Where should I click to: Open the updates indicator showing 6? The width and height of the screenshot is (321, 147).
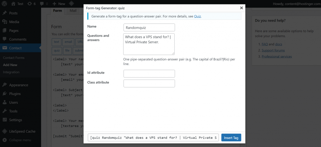tap(32, 3)
